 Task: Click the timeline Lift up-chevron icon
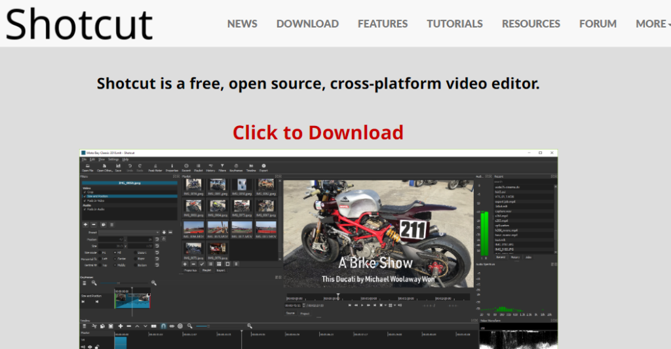(x=137, y=326)
